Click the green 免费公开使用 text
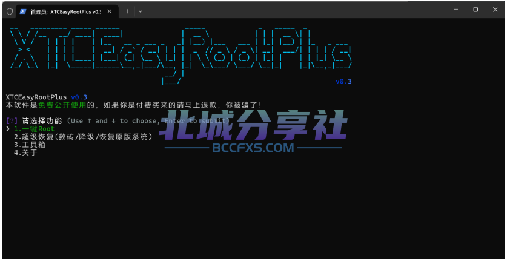 pyautogui.click(x=62, y=105)
